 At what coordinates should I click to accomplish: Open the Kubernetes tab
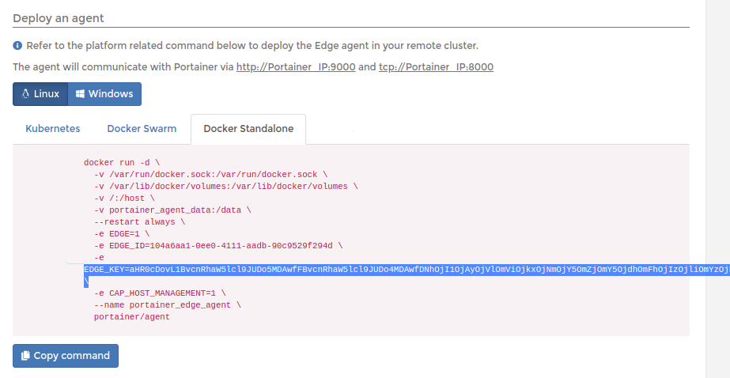tap(53, 129)
